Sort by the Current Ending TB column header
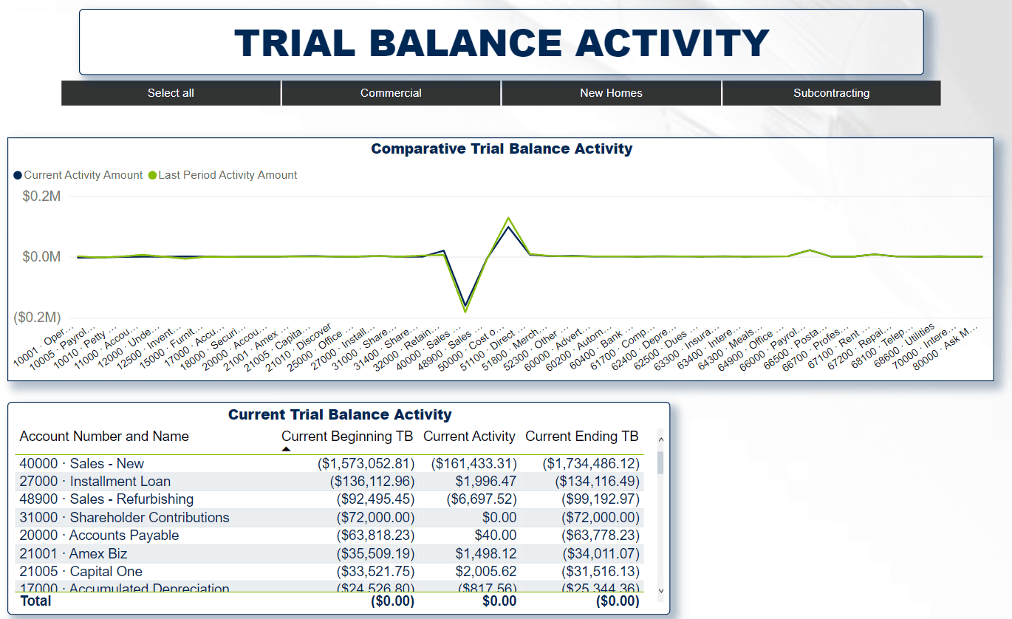This screenshot has width=1012, height=619. click(582, 437)
